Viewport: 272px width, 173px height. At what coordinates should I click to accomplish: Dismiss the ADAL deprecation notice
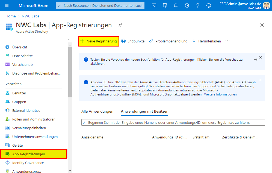point(261,80)
